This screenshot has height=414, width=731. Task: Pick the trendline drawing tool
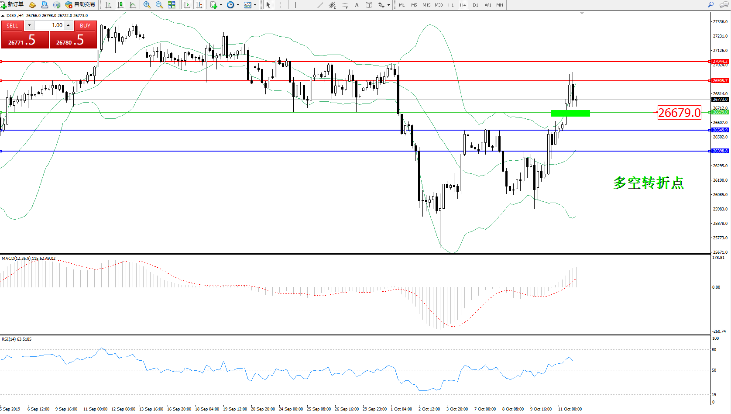(x=320, y=5)
